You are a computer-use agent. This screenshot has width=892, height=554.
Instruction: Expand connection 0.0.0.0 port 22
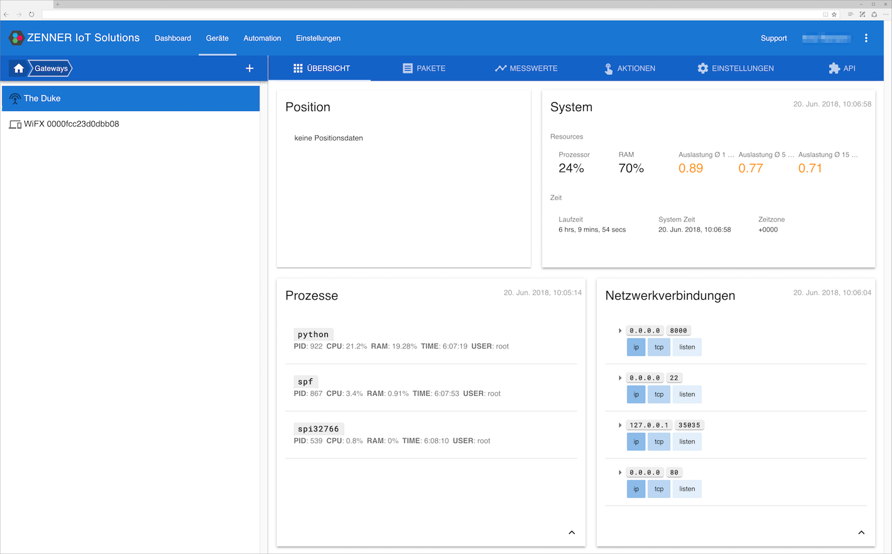pyautogui.click(x=620, y=378)
